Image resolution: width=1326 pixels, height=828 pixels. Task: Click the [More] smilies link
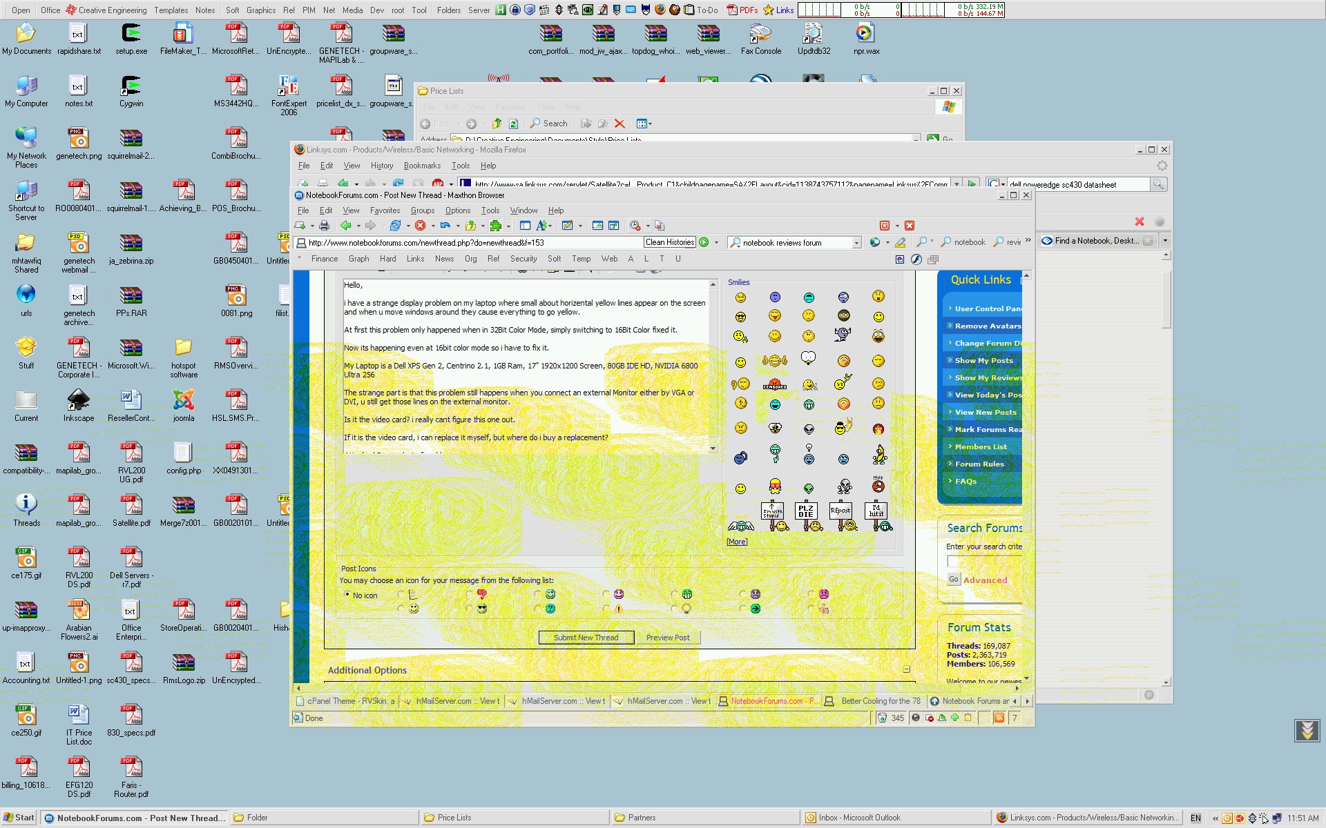[737, 542]
